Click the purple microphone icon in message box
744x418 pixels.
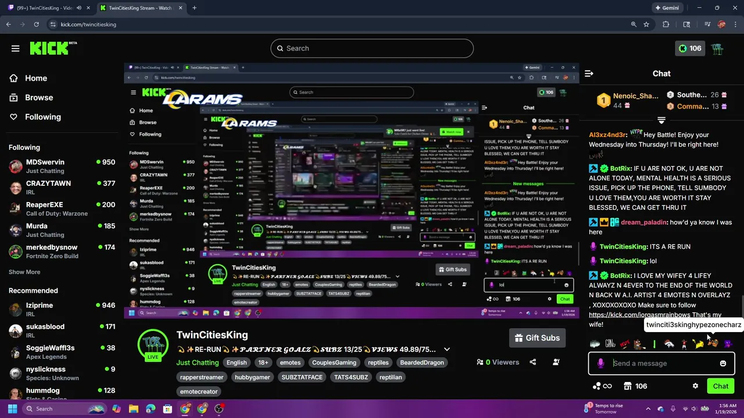click(600, 363)
